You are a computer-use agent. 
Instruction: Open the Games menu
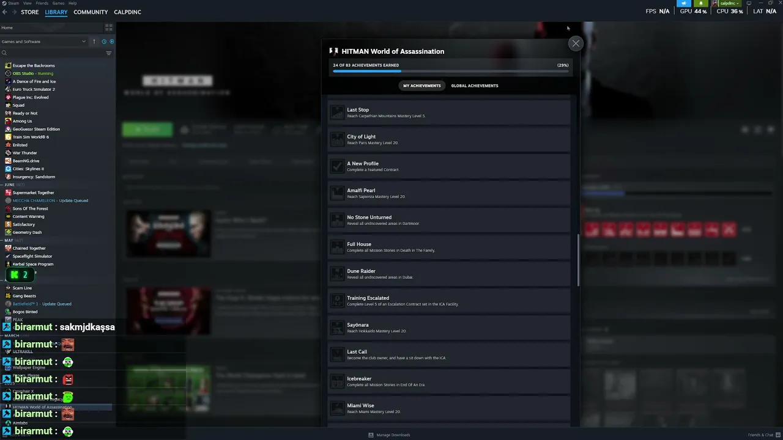[x=59, y=3]
